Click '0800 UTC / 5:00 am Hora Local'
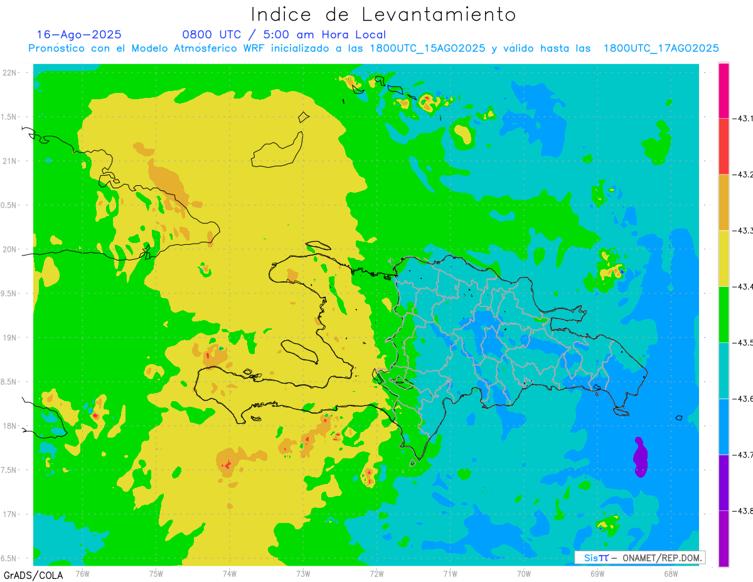The height and width of the screenshot is (582, 753). click(284, 35)
